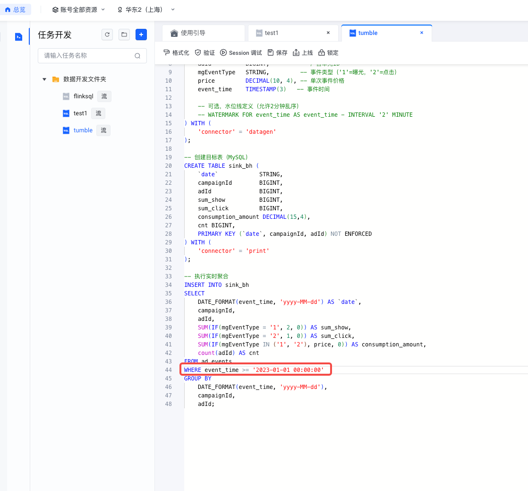Click the new folder icon button
Screen dimensions: 528x491
click(x=124, y=34)
